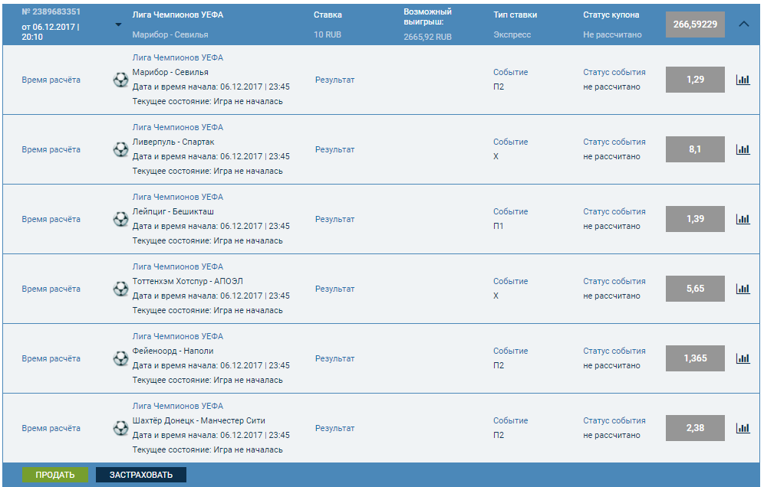764x487 pixels.
Task: Open statistics chart for Лейпциг - Бешикташ row
Action: click(743, 218)
